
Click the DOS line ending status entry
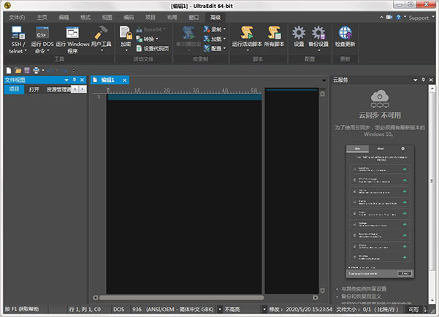(x=119, y=310)
